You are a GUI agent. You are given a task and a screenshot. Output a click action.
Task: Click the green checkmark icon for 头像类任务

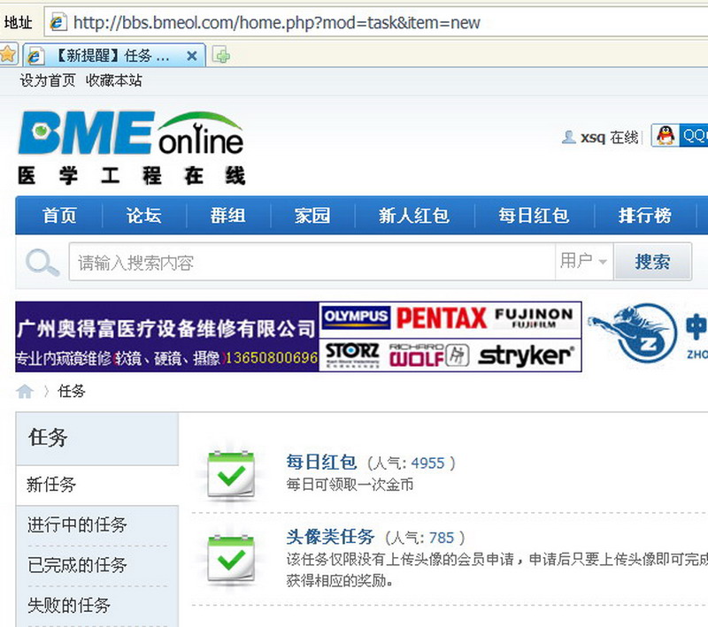(x=231, y=558)
